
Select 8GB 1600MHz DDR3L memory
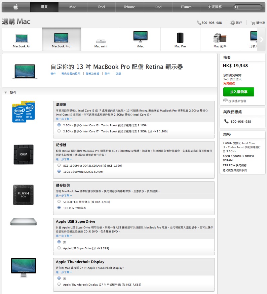point(59,165)
